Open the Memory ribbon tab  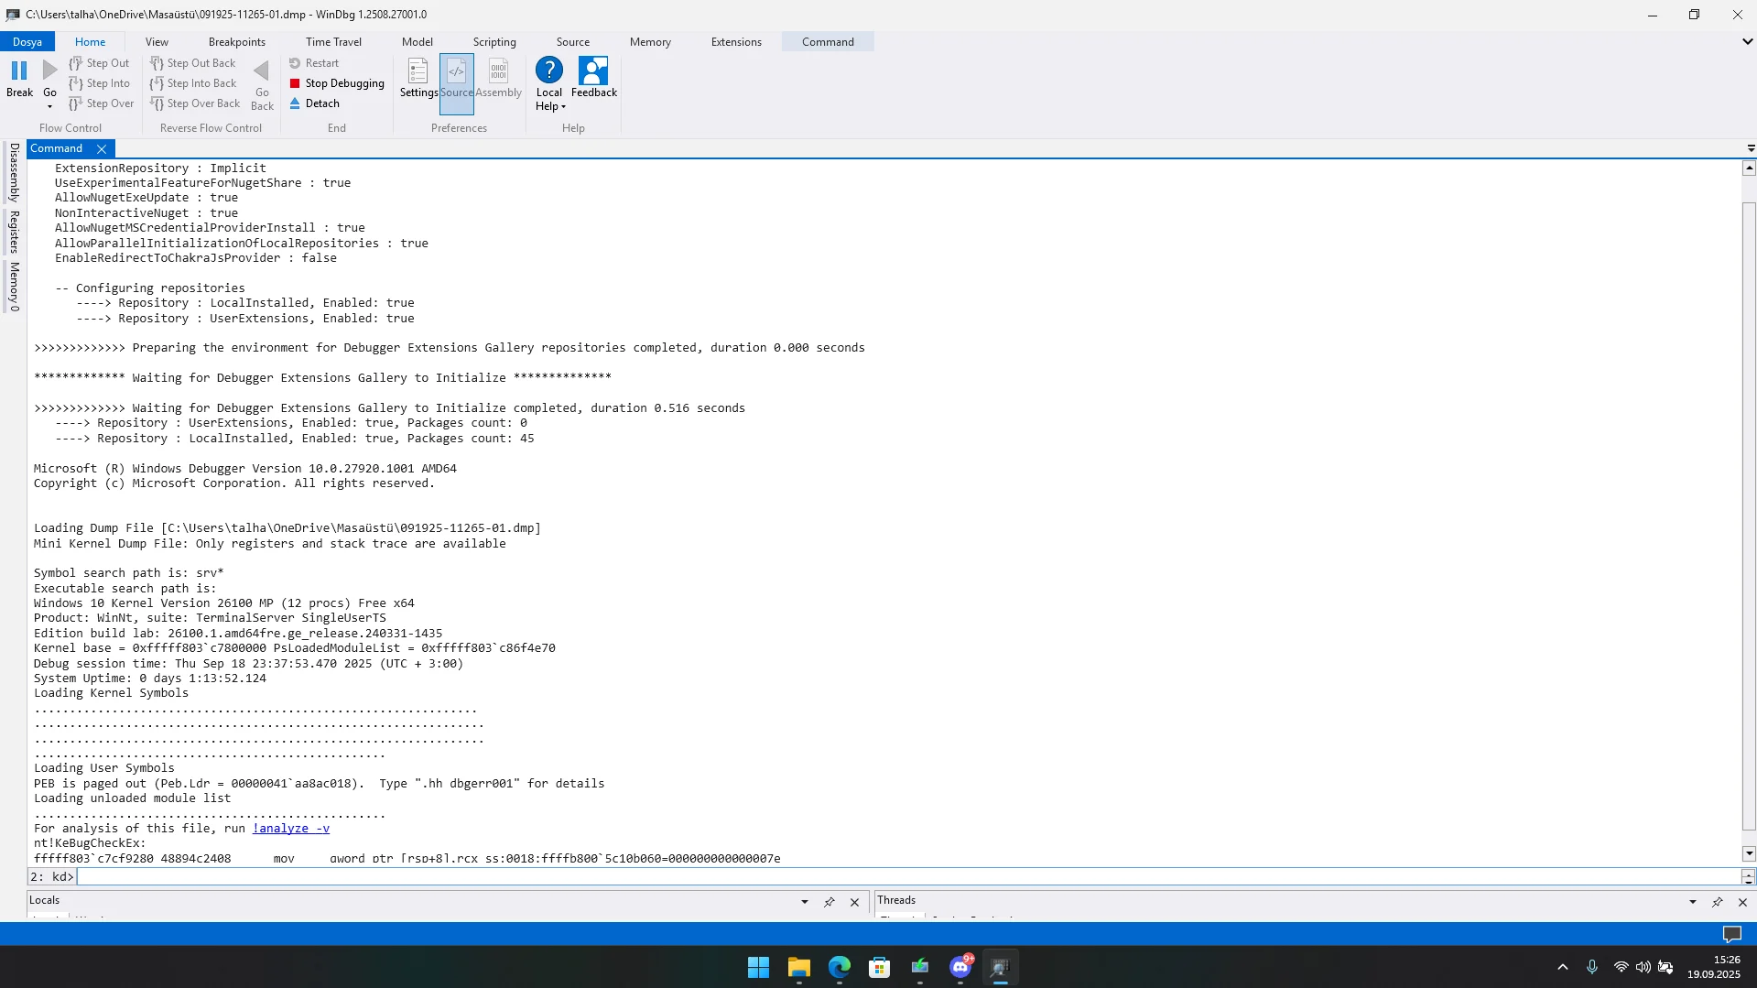point(650,42)
